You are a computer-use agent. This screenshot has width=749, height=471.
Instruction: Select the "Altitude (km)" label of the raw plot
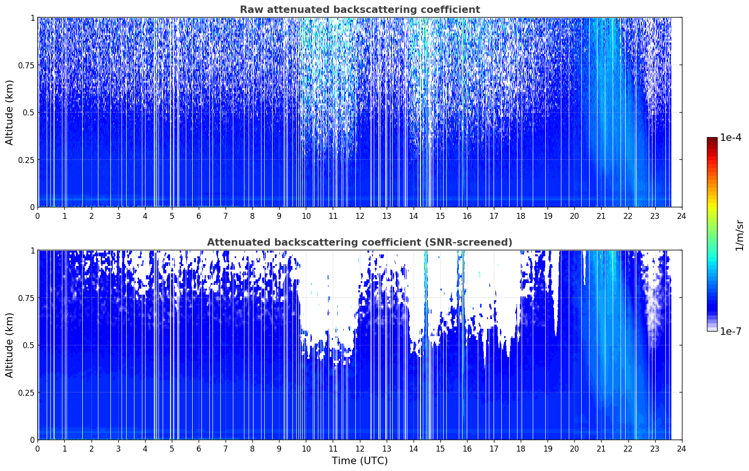[x=10, y=112]
